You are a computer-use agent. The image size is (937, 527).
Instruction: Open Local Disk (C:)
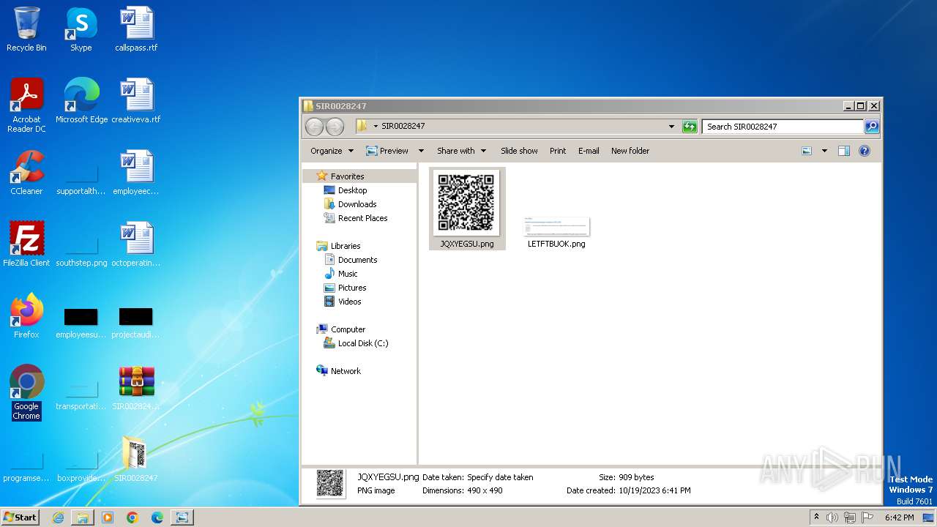363,343
